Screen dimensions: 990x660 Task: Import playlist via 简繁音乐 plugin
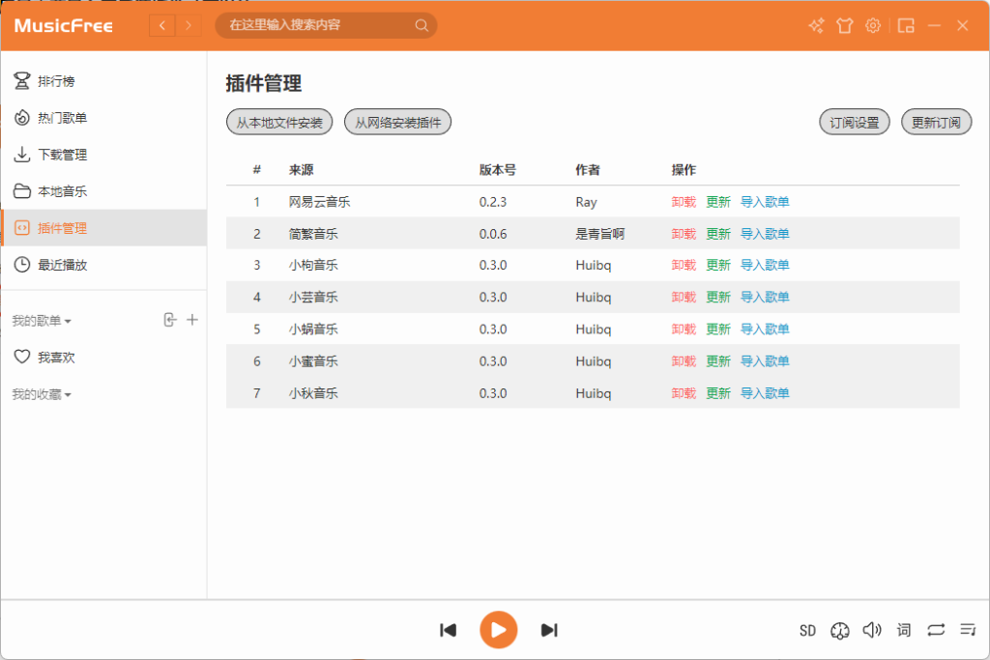[765, 234]
